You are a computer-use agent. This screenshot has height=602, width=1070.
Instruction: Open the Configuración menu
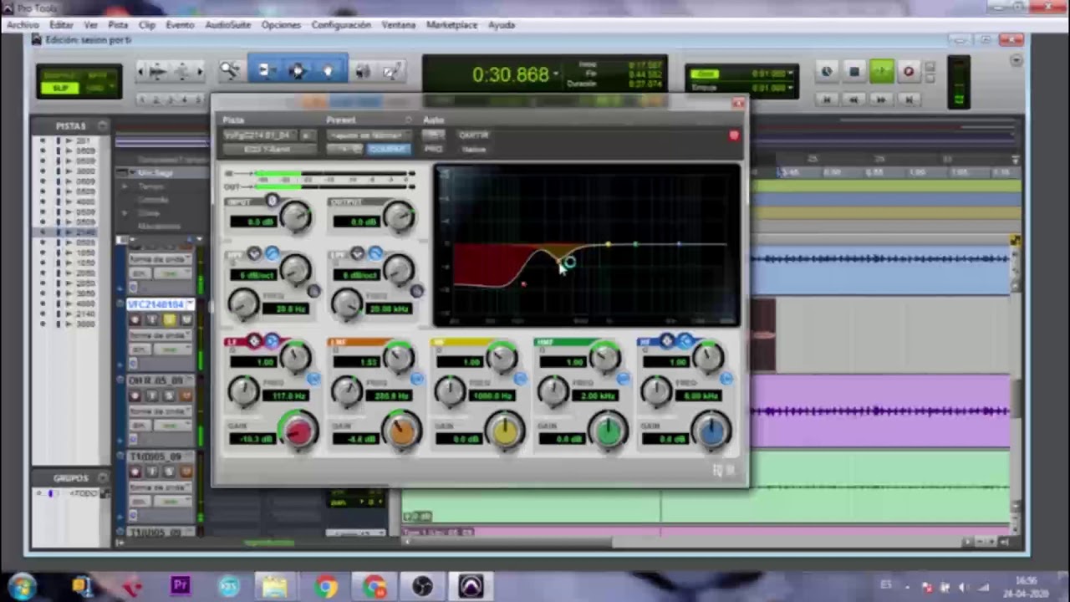341,25
